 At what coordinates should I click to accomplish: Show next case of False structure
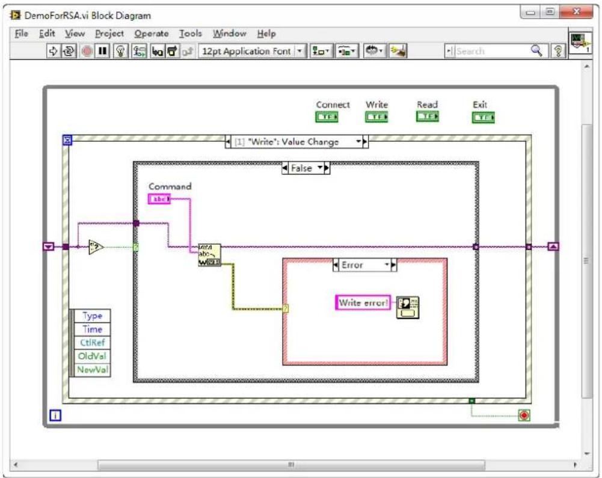(x=327, y=168)
